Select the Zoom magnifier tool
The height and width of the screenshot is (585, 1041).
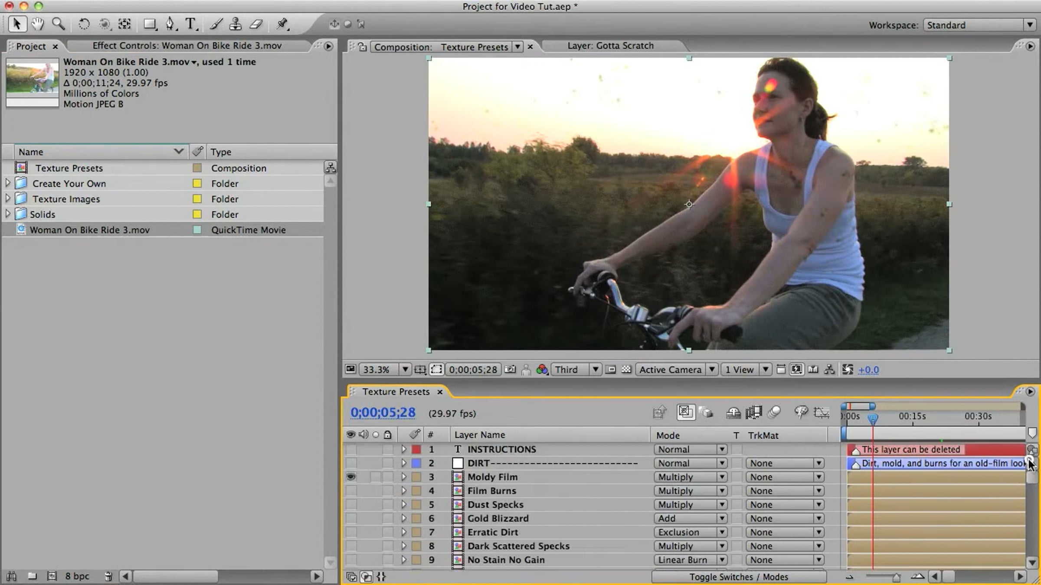[x=58, y=24]
